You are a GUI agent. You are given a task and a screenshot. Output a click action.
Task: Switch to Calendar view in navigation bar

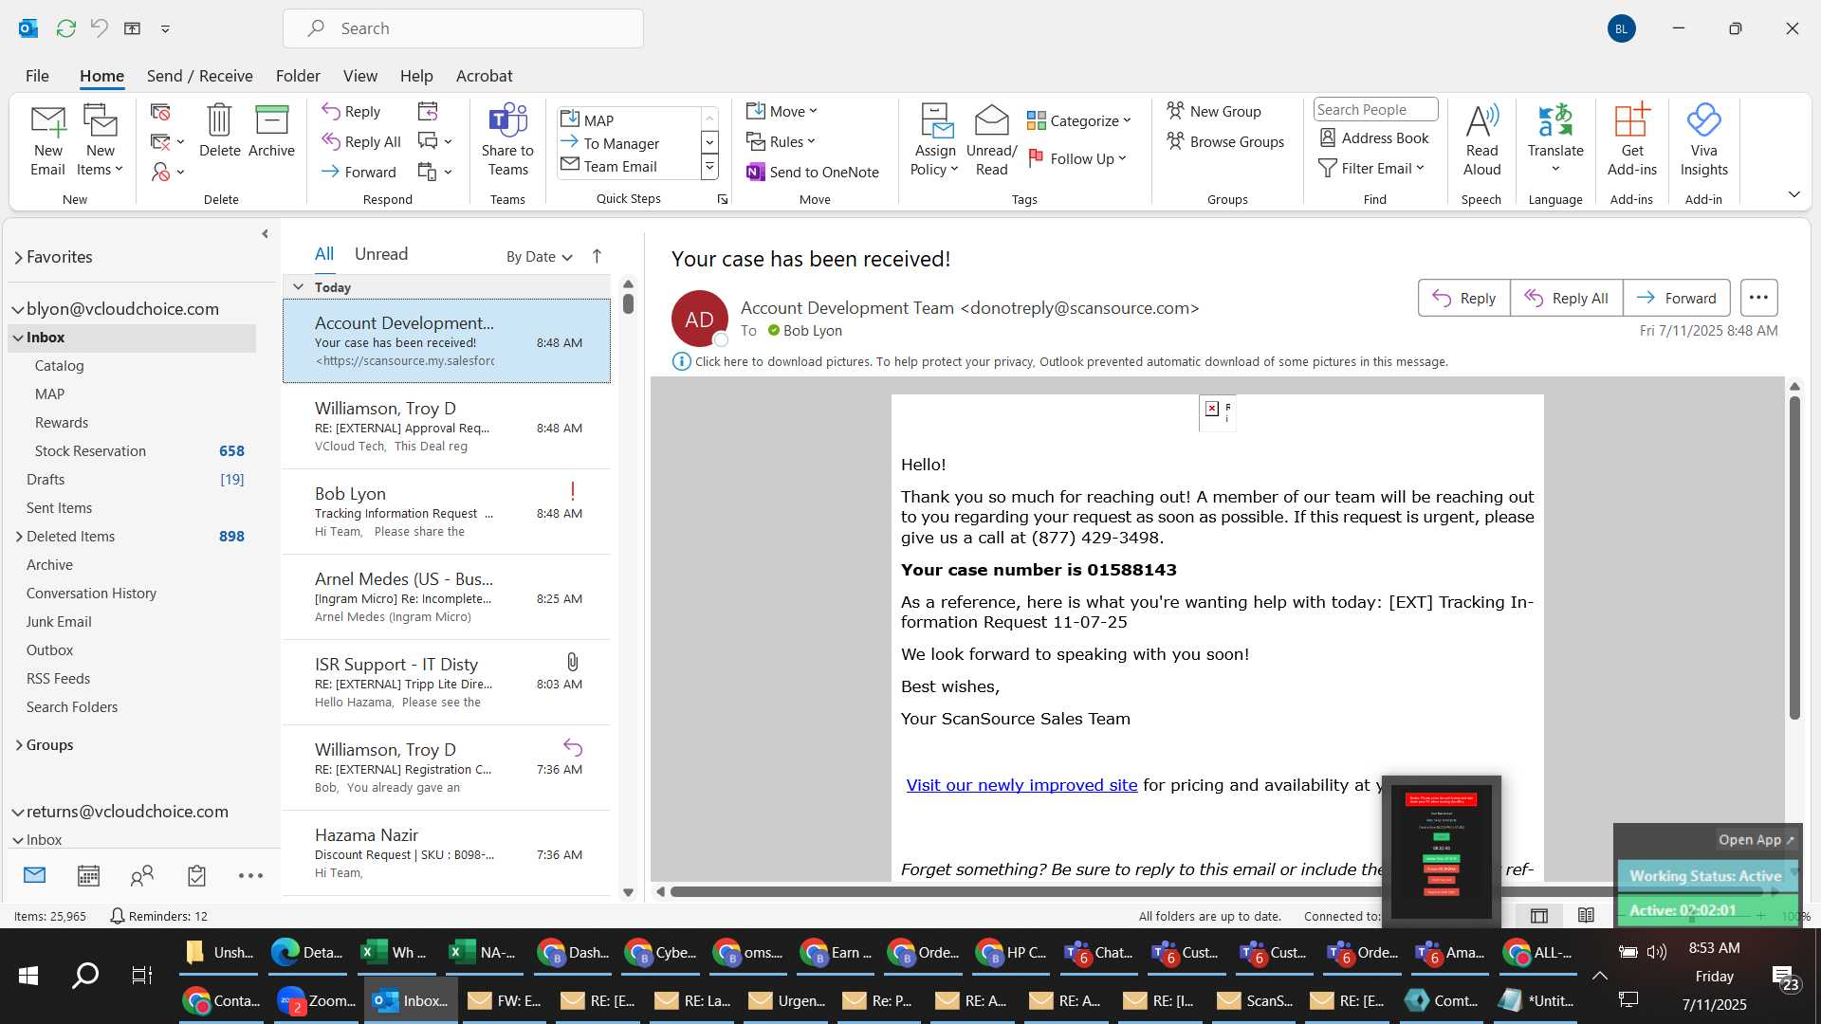[88, 875]
